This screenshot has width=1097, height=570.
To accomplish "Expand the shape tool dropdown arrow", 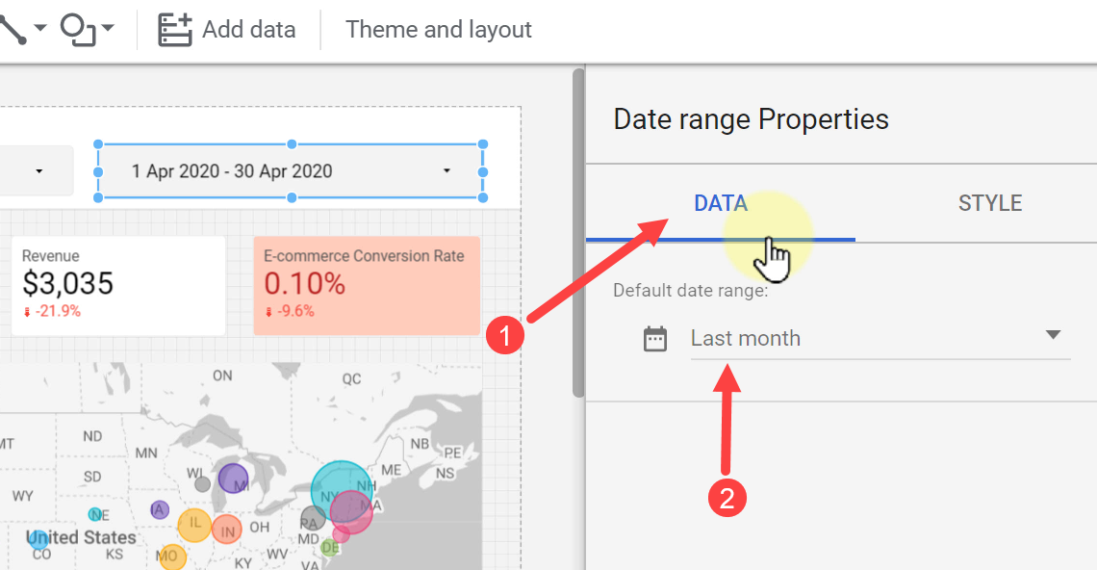I will click(108, 28).
